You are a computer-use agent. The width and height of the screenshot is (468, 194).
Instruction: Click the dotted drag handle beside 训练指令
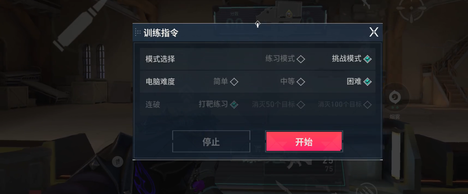138,32
